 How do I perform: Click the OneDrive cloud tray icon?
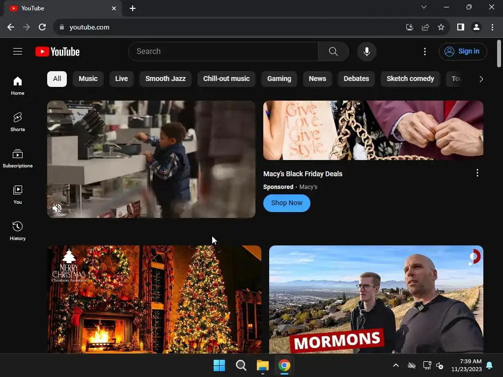[x=412, y=365]
